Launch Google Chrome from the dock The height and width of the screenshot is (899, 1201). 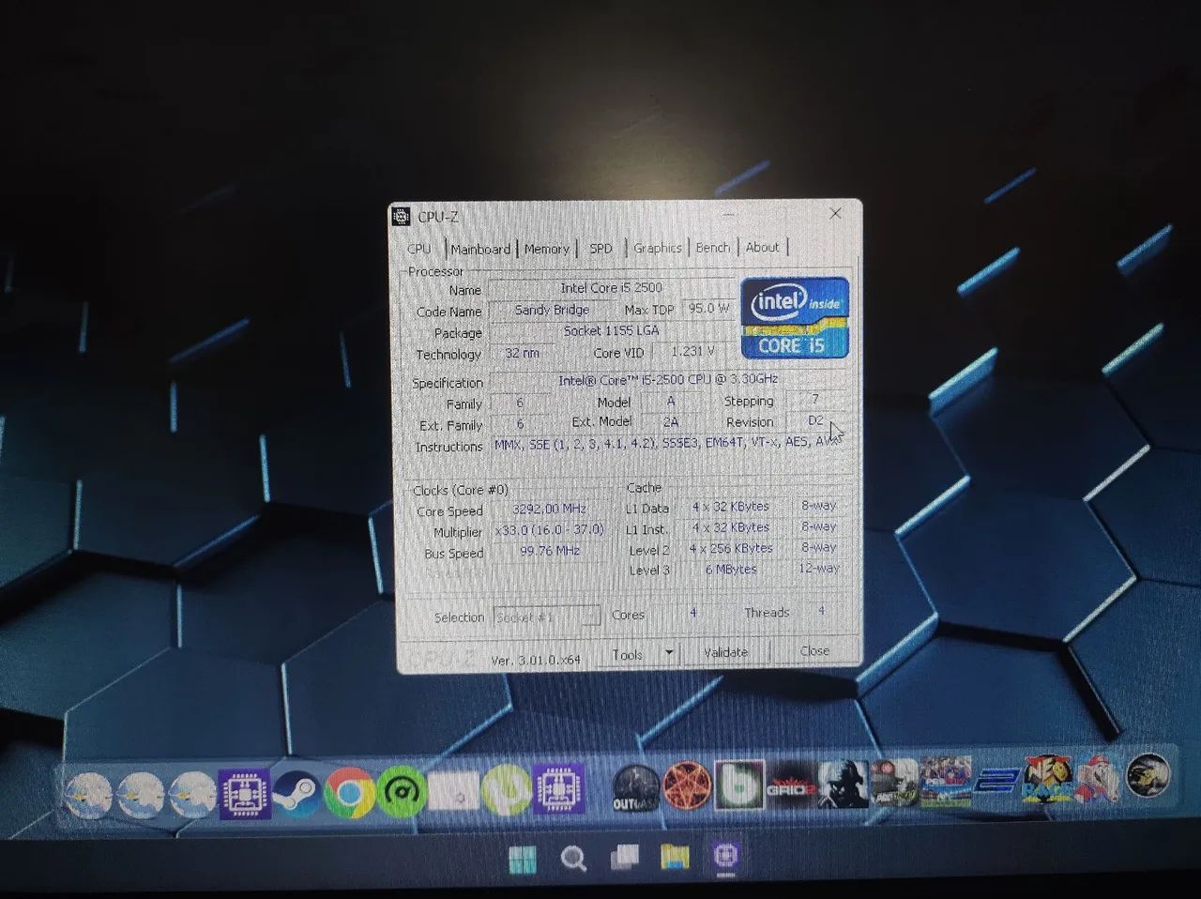(350, 794)
